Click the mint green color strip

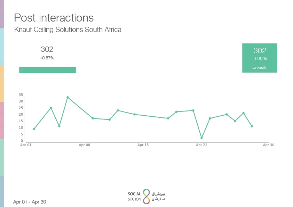pyautogui.click(x=2, y=157)
